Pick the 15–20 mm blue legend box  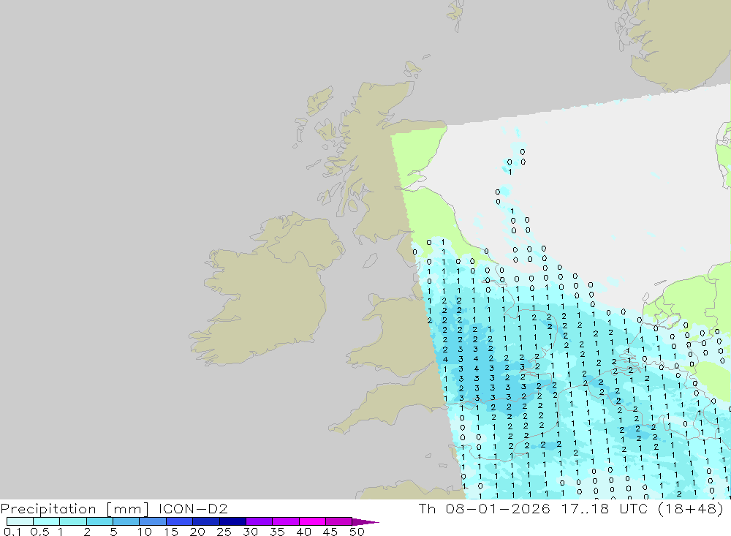coord(179,521)
